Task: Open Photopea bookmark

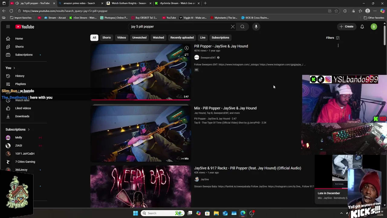Action: tap(114, 18)
